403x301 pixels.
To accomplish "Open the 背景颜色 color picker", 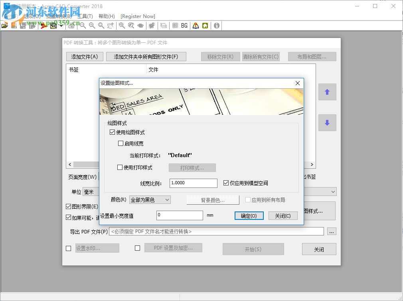I will (213, 199).
